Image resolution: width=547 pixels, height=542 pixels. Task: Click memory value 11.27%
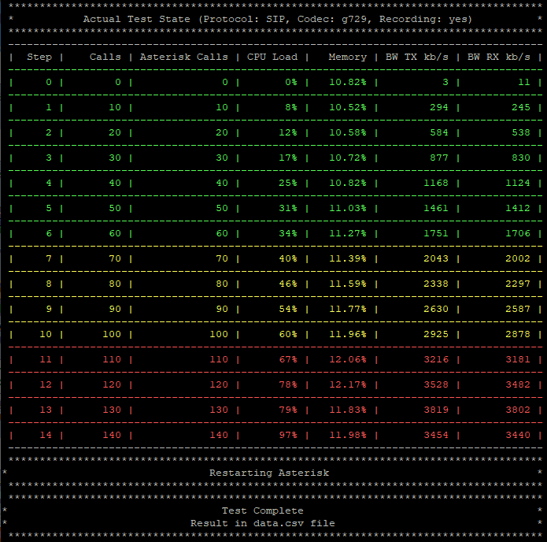pyautogui.click(x=348, y=233)
